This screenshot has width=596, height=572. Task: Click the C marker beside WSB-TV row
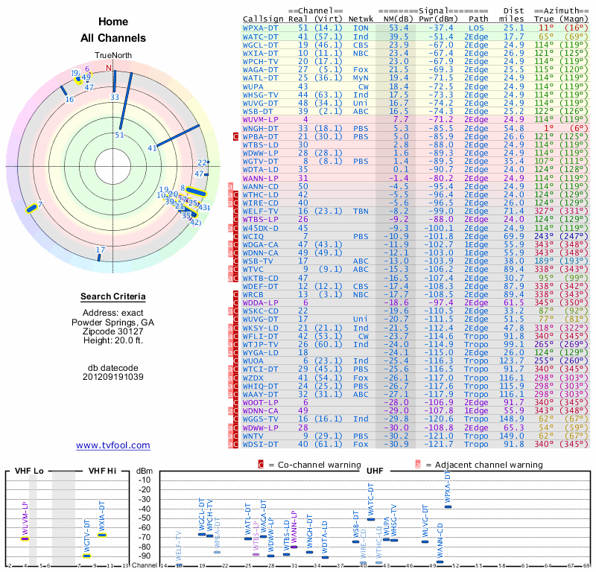pyautogui.click(x=235, y=261)
